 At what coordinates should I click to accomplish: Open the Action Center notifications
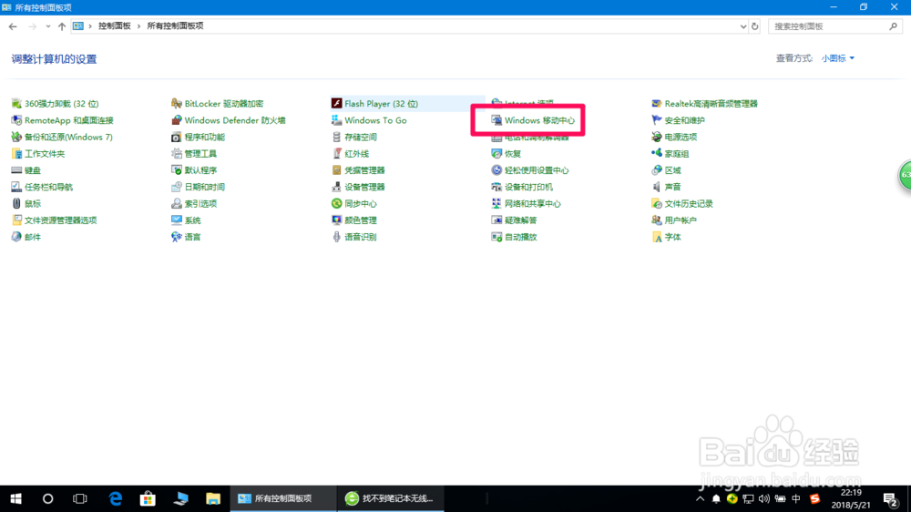(890, 498)
